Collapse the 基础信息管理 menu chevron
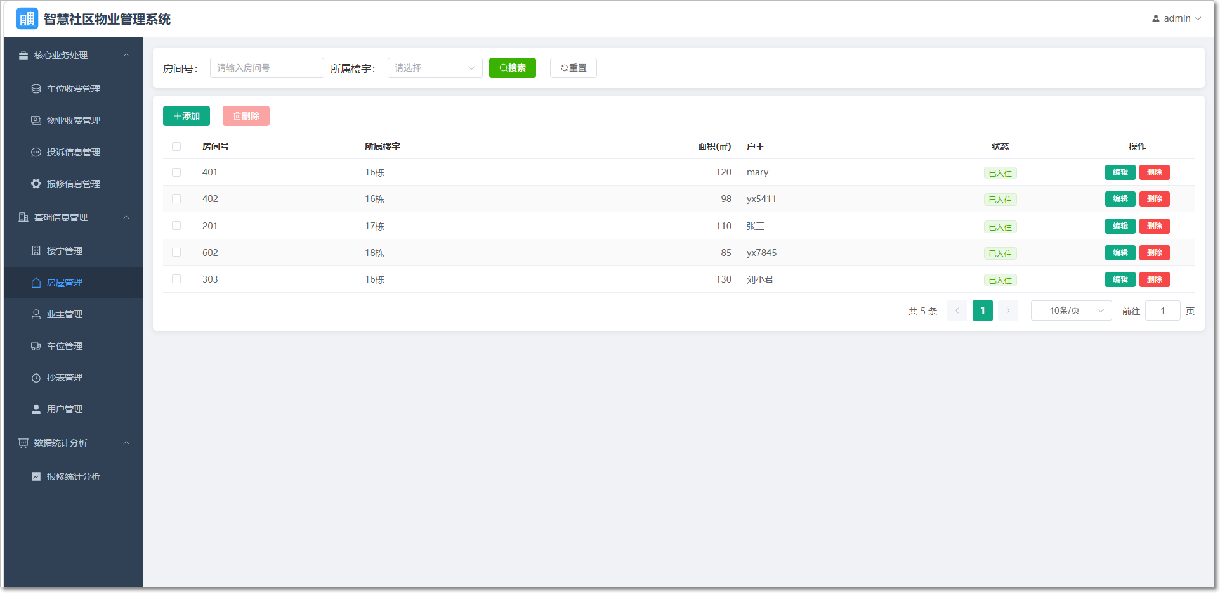Screen dimensions: 1220x593 (x=126, y=217)
